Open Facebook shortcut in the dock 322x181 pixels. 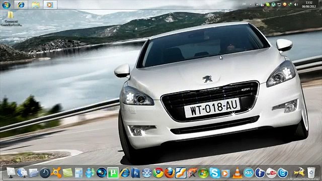click(260, 173)
